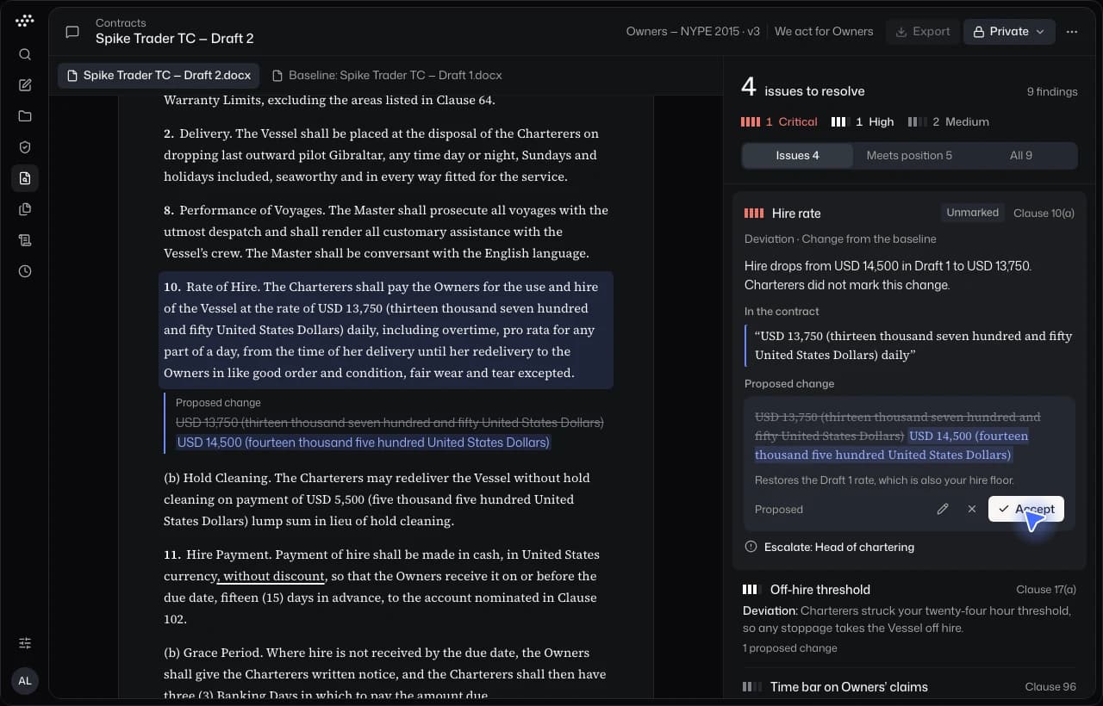Click the Clause 10(a) reference
The height and width of the screenshot is (706, 1103).
click(x=1044, y=213)
